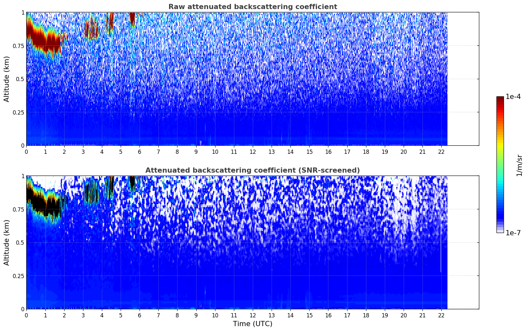Click the 'Attenuated backscattering coefficient (SNR-screened)' title
Screen dimensions: 526x331
[252, 170]
